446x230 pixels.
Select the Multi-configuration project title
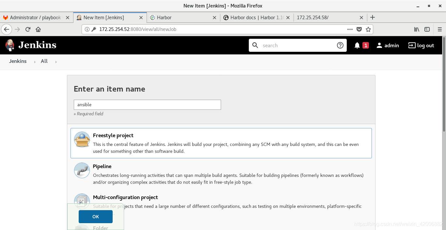point(125,197)
